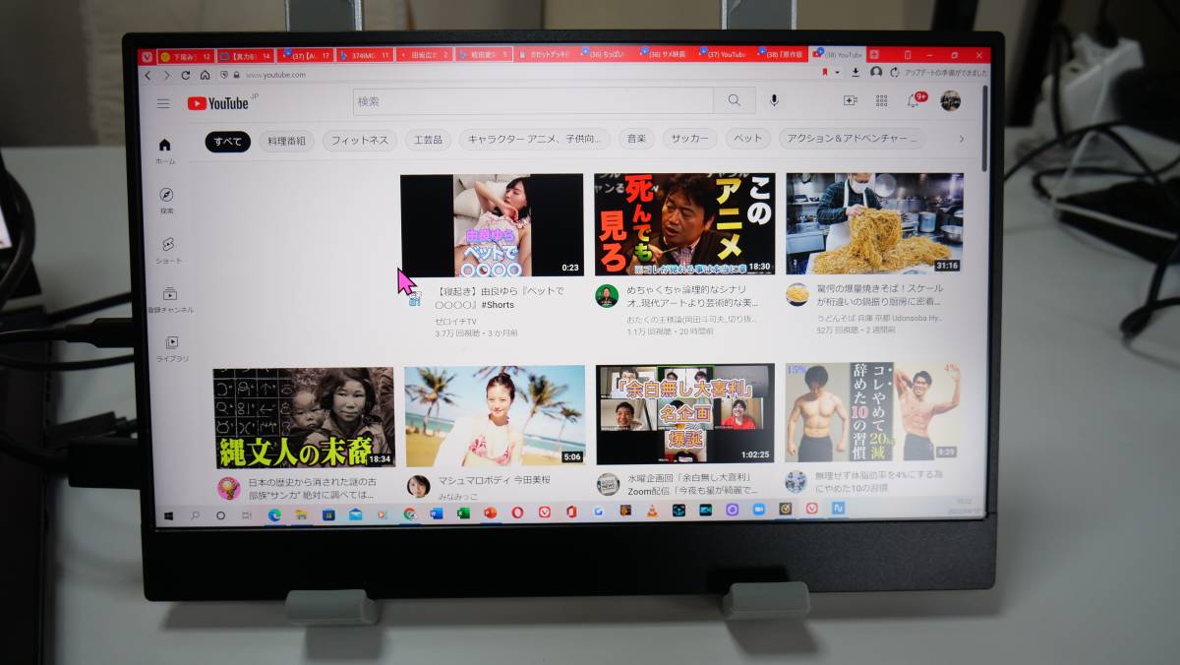Open the beach 5:06 video thumbnail
Viewport: 1180px width, 665px height.
(x=495, y=416)
